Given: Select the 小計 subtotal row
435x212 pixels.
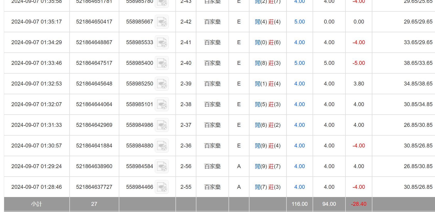Looking at the screenshot, I should pos(36,204).
